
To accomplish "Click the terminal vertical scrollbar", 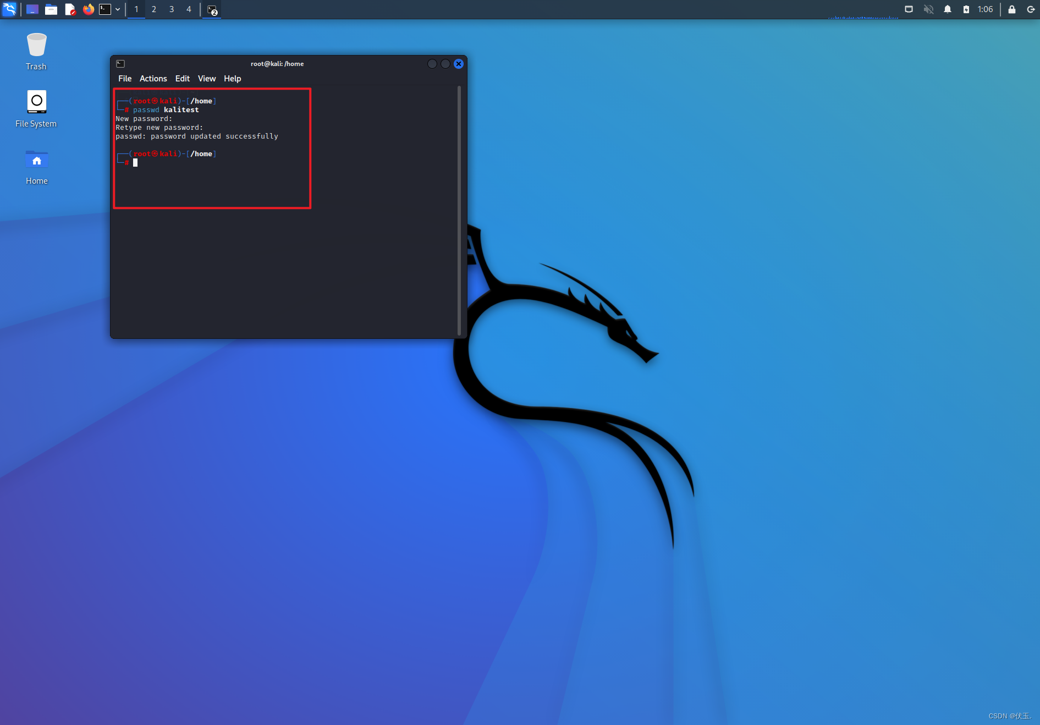I will [x=459, y=211].
